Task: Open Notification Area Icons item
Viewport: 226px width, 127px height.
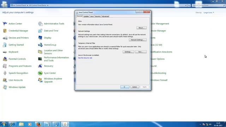Action: coord(161,52)
